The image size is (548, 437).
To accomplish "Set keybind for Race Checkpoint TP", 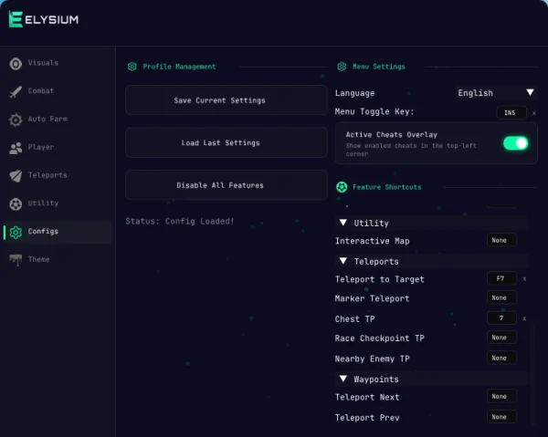I will pyautogui.click(x=501, y=338).
